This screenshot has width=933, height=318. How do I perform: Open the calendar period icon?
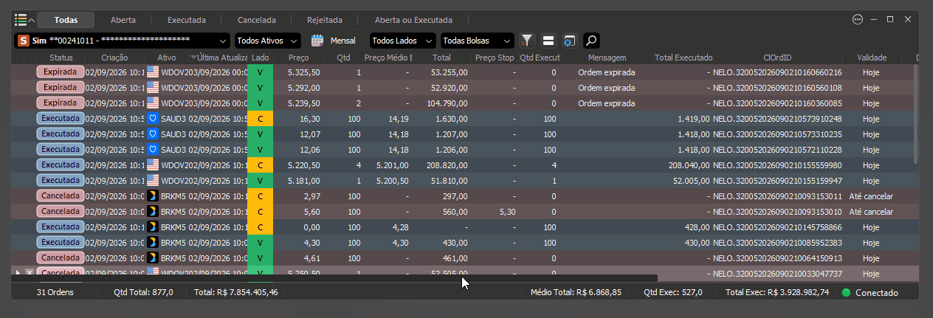click(x=317, y=41)
